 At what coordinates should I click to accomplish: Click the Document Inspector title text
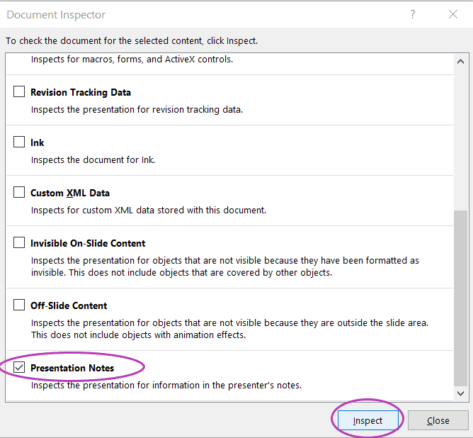(x=56, y=14)
